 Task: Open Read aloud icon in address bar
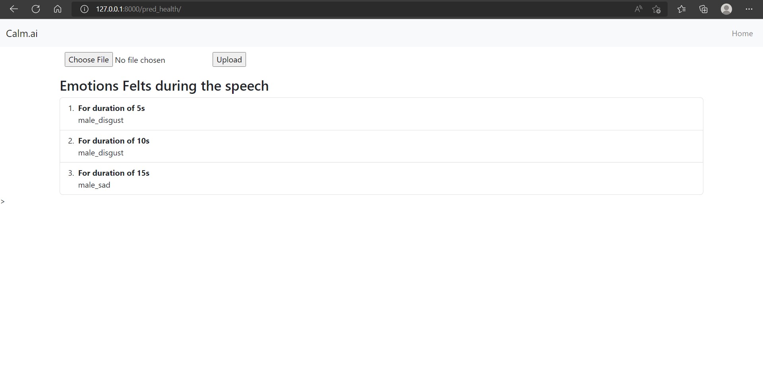pyautogui.click(x=638, y=9)
